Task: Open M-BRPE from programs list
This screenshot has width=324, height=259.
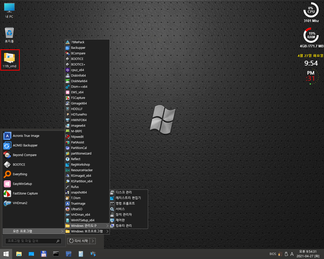Action: coord(87,131)
